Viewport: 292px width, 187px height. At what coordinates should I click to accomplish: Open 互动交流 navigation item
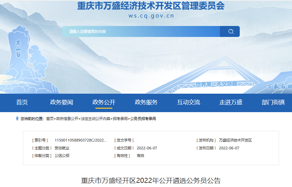tap(189, 102)
